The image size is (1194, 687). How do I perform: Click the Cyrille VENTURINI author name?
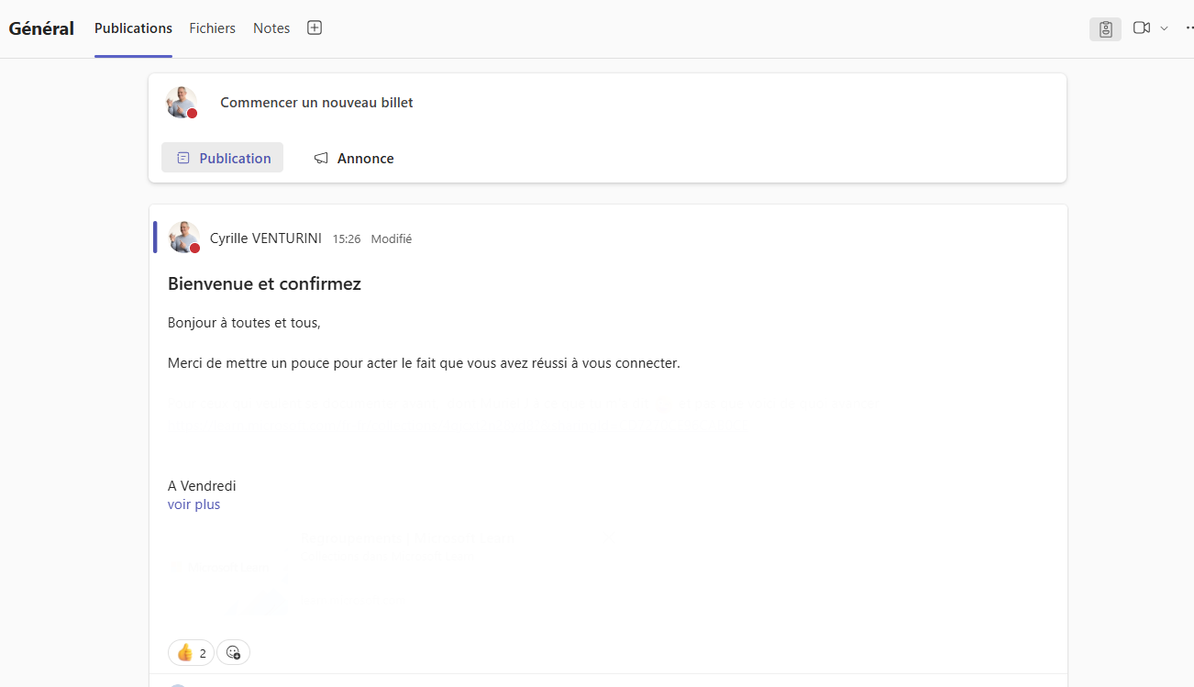click(265, 238)
